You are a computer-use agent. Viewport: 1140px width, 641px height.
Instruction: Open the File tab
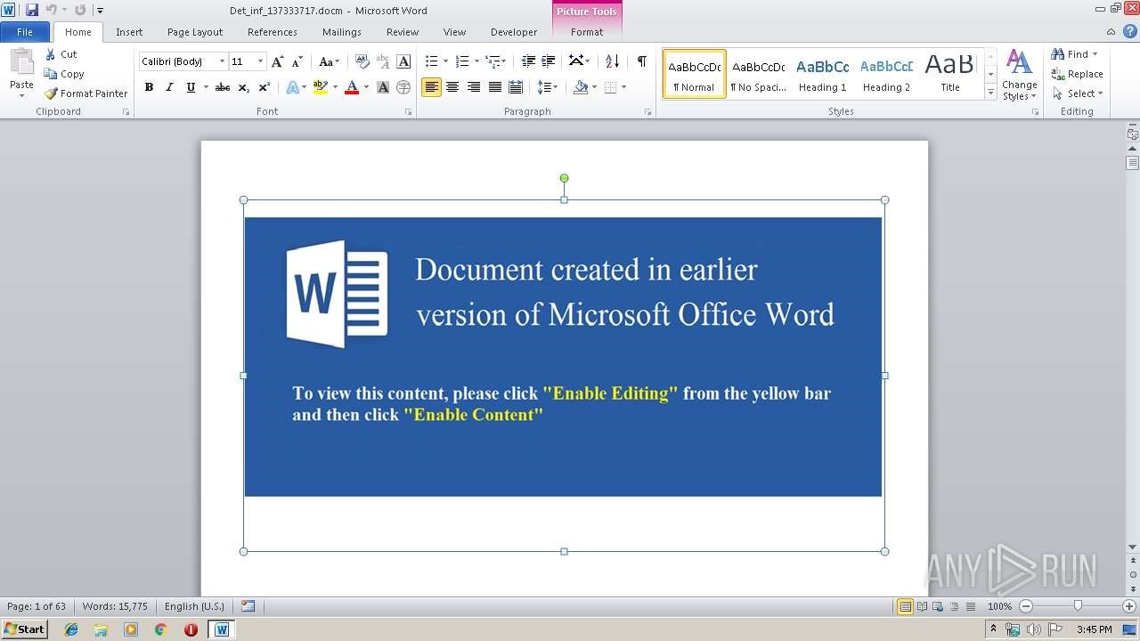tap(25, 32)
